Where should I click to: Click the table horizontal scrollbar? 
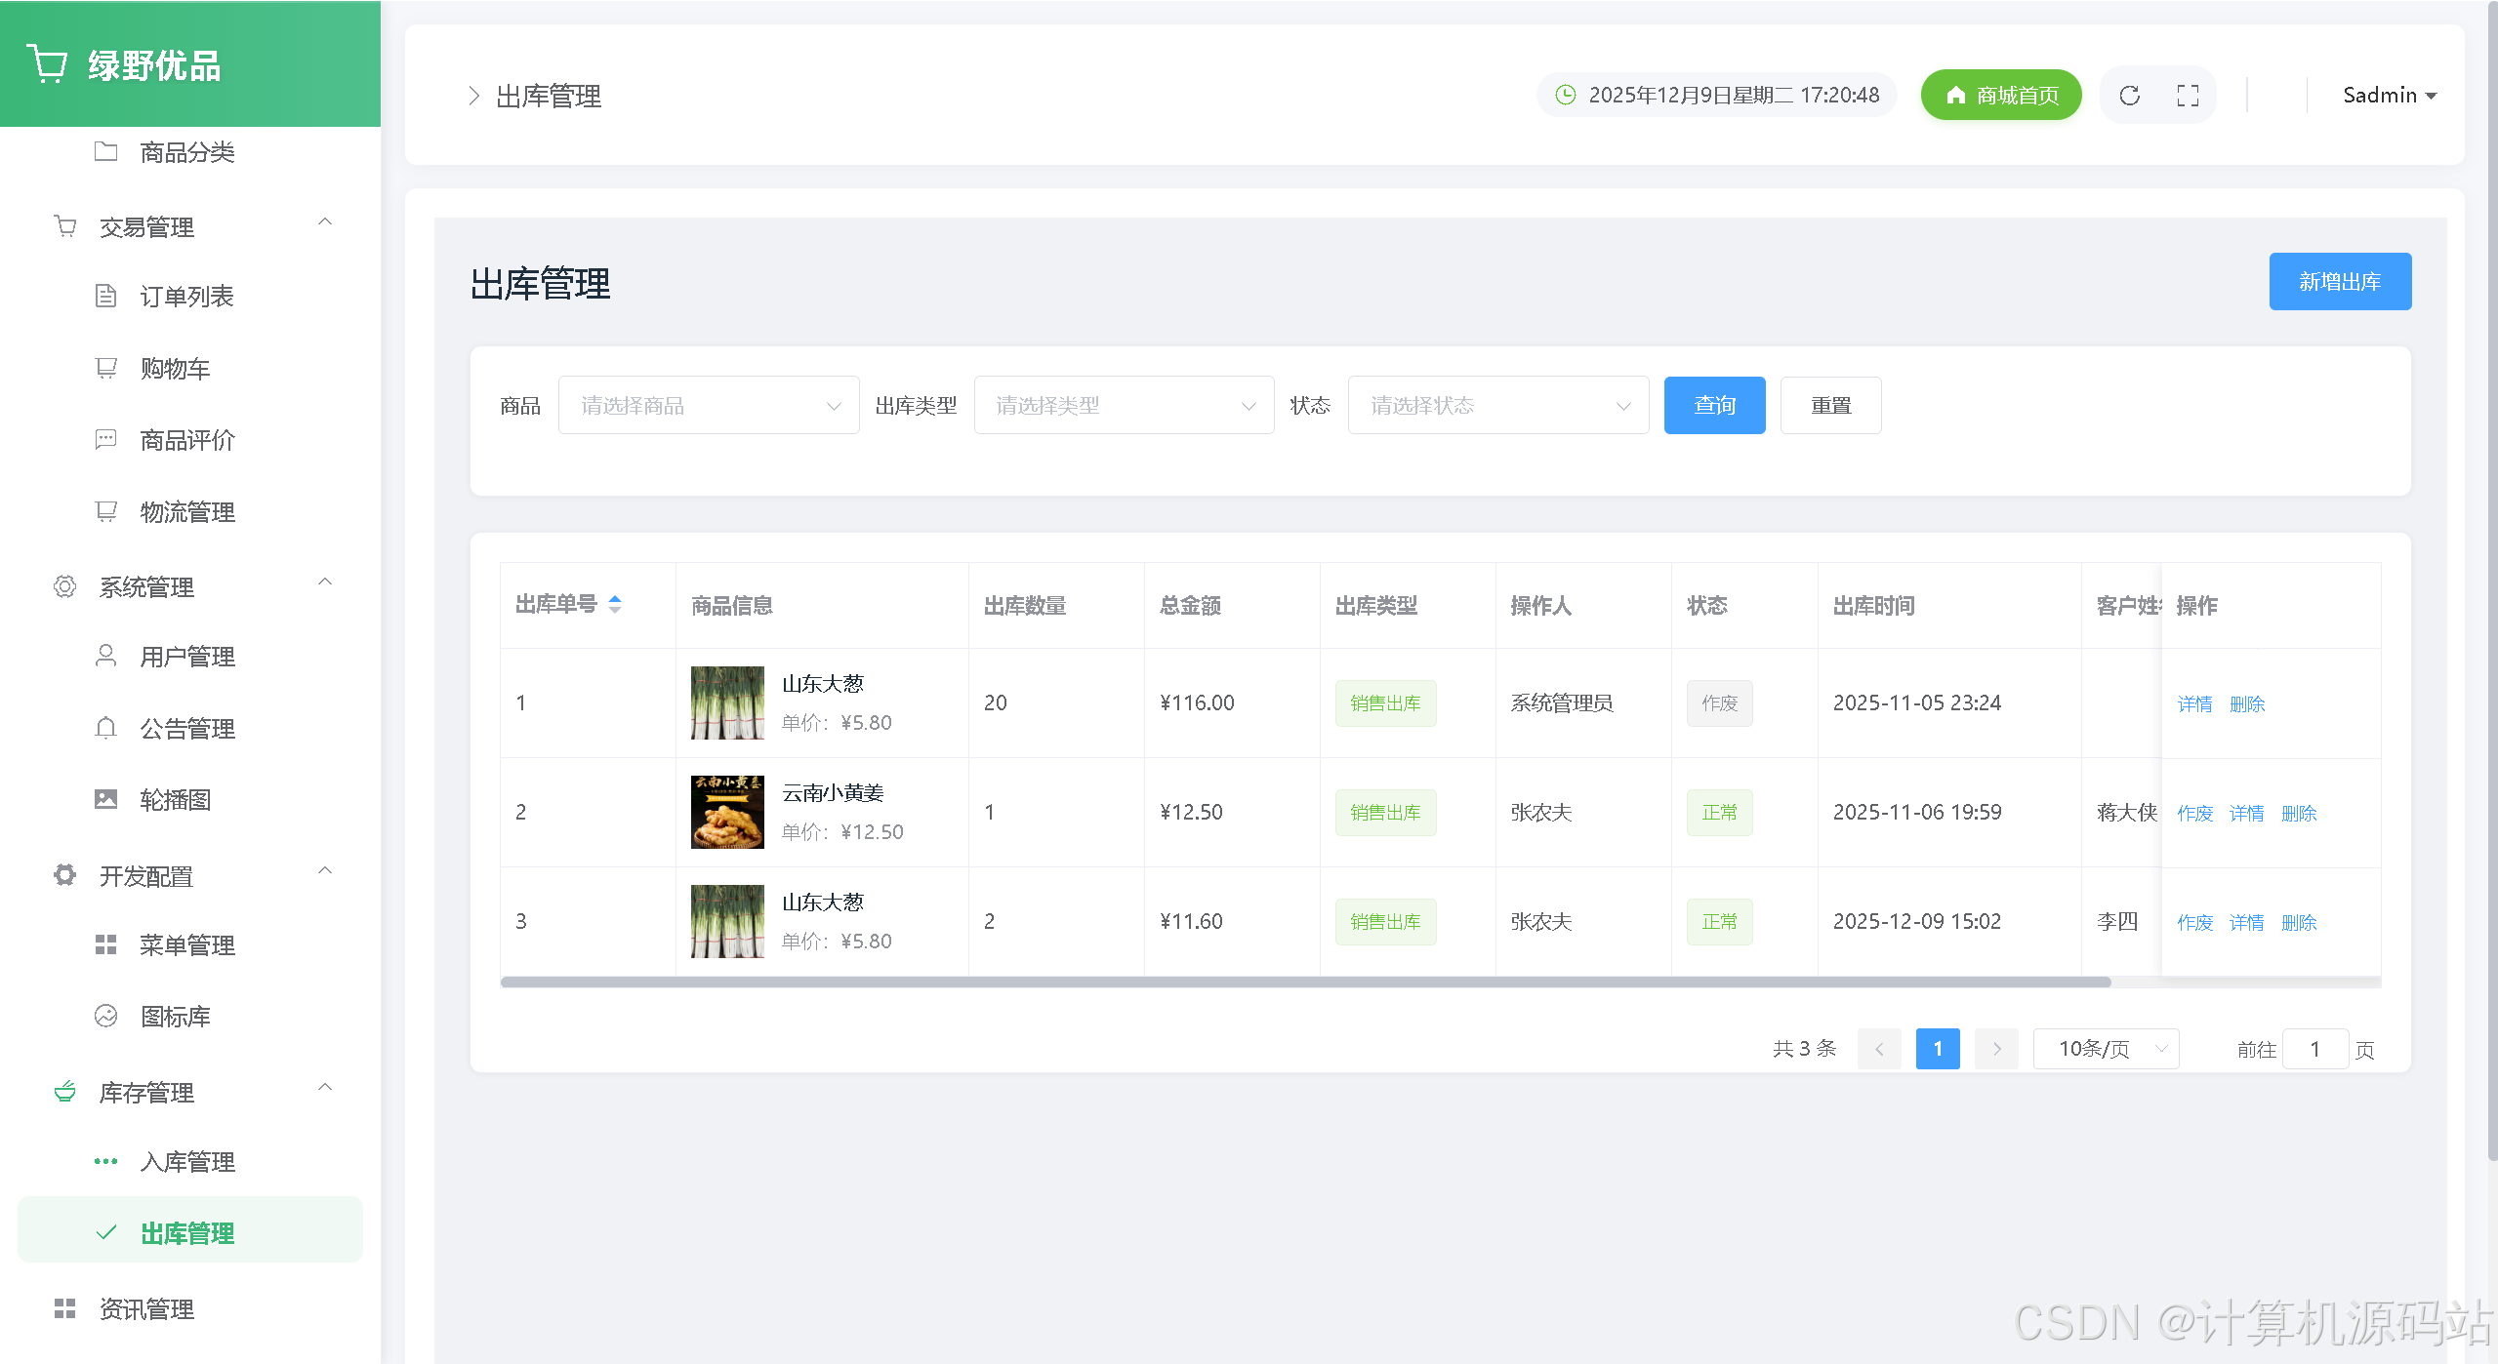tap(1304, 983)
